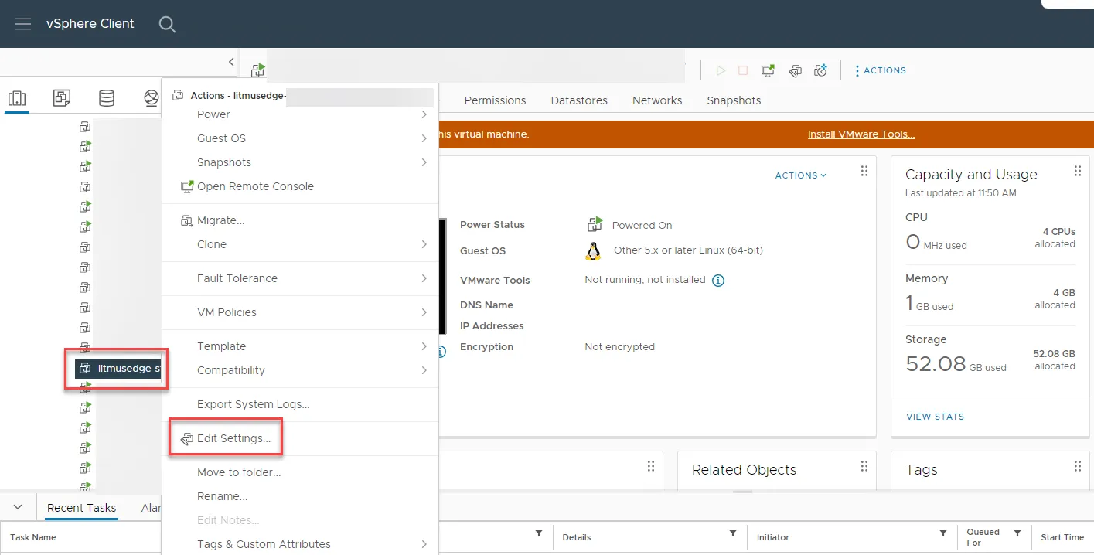Choose Move to folder
Screen dimensions: 1094x555
[x=300, y=472]
